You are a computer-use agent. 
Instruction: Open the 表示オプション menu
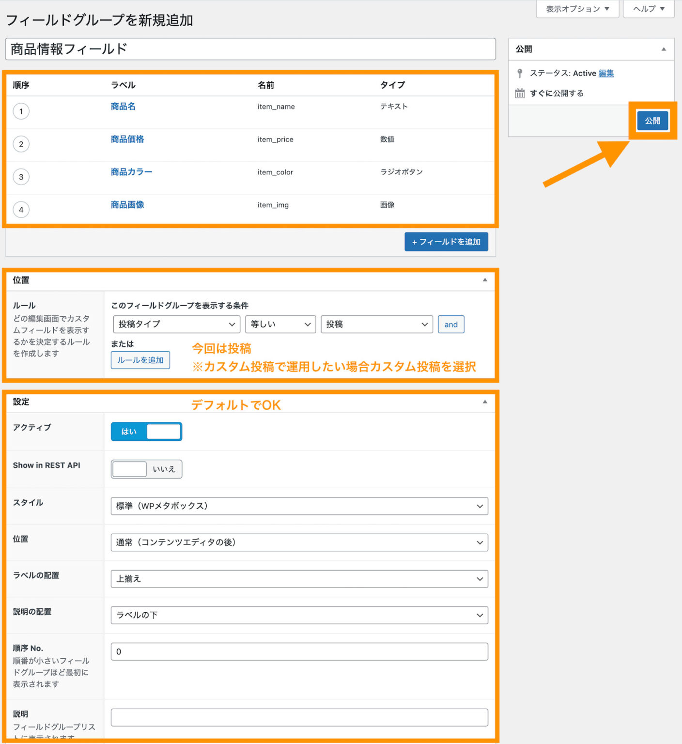[577, 9]
